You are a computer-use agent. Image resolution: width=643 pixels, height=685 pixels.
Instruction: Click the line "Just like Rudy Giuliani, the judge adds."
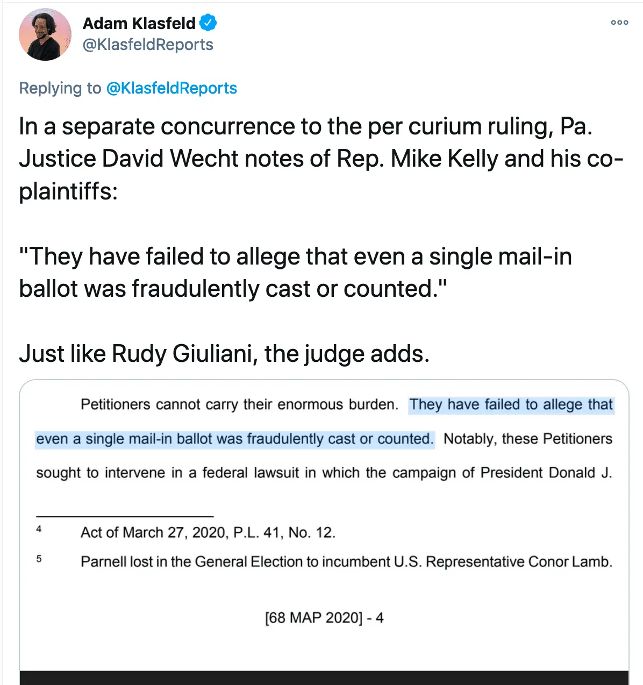click(224, 354)
